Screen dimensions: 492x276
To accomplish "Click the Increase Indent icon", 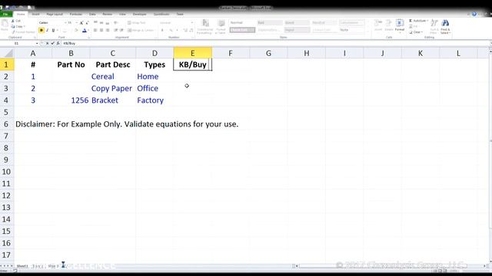I will point(121,31).
